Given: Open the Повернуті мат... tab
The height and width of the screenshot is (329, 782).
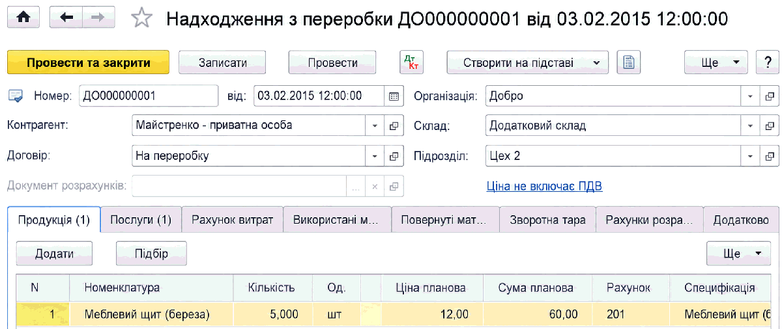Looking at the screenshot, I should [445, 220].
